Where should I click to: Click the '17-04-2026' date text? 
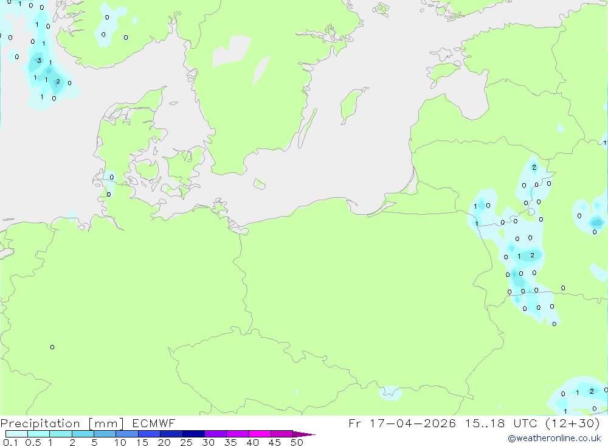point(413,423)
